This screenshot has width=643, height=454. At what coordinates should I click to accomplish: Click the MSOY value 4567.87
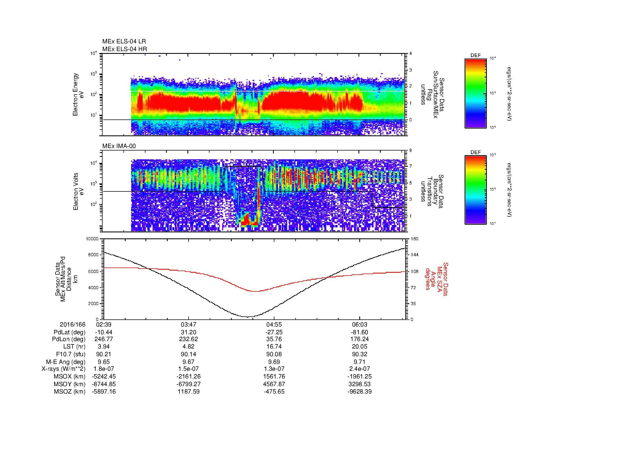click(x=274, y=384)
